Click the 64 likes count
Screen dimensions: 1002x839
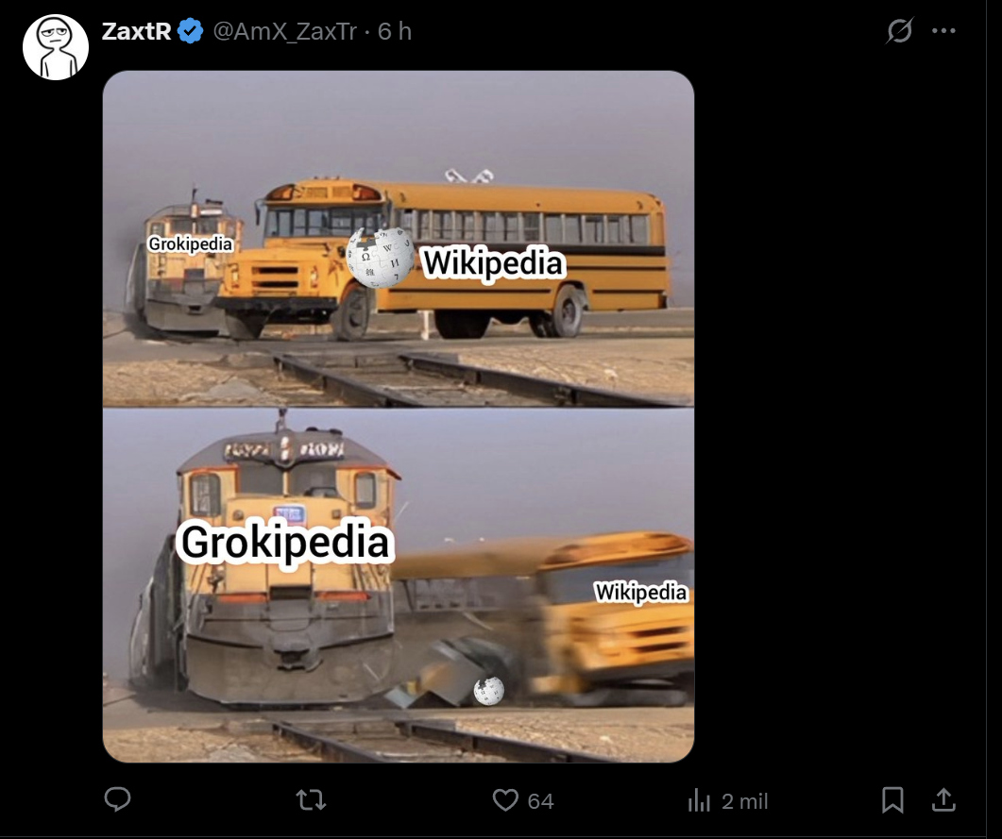coord(540,801)
